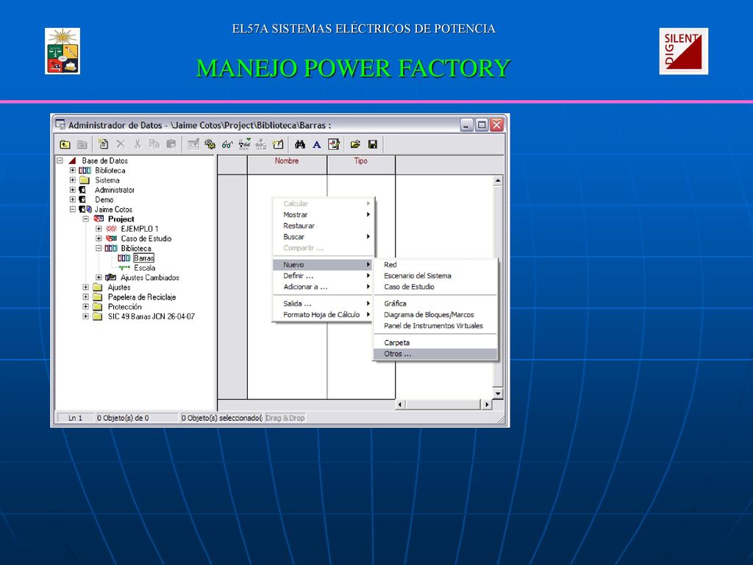Expand the EJEMPLO 1 node
The height and width of the screenshot is (565, 753).
99,229
